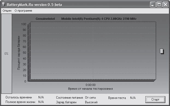The image size is (170, 106).
Task: Close the BatteryMark.Ru window
Action: point(165,5)
